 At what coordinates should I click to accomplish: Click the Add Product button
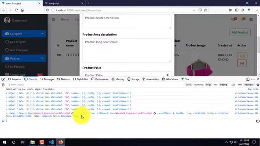[240, 32]
